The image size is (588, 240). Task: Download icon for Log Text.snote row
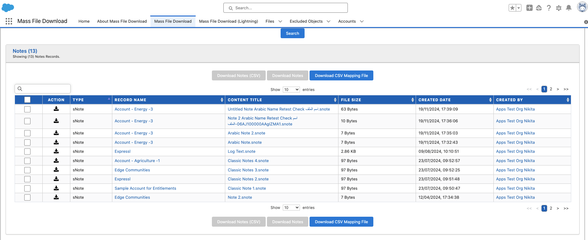(56, 151)
